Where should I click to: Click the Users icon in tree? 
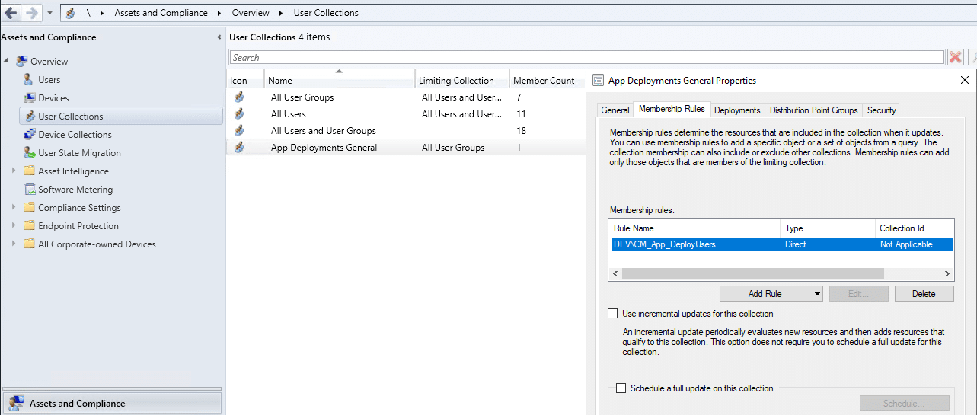(x=29, y=80)
